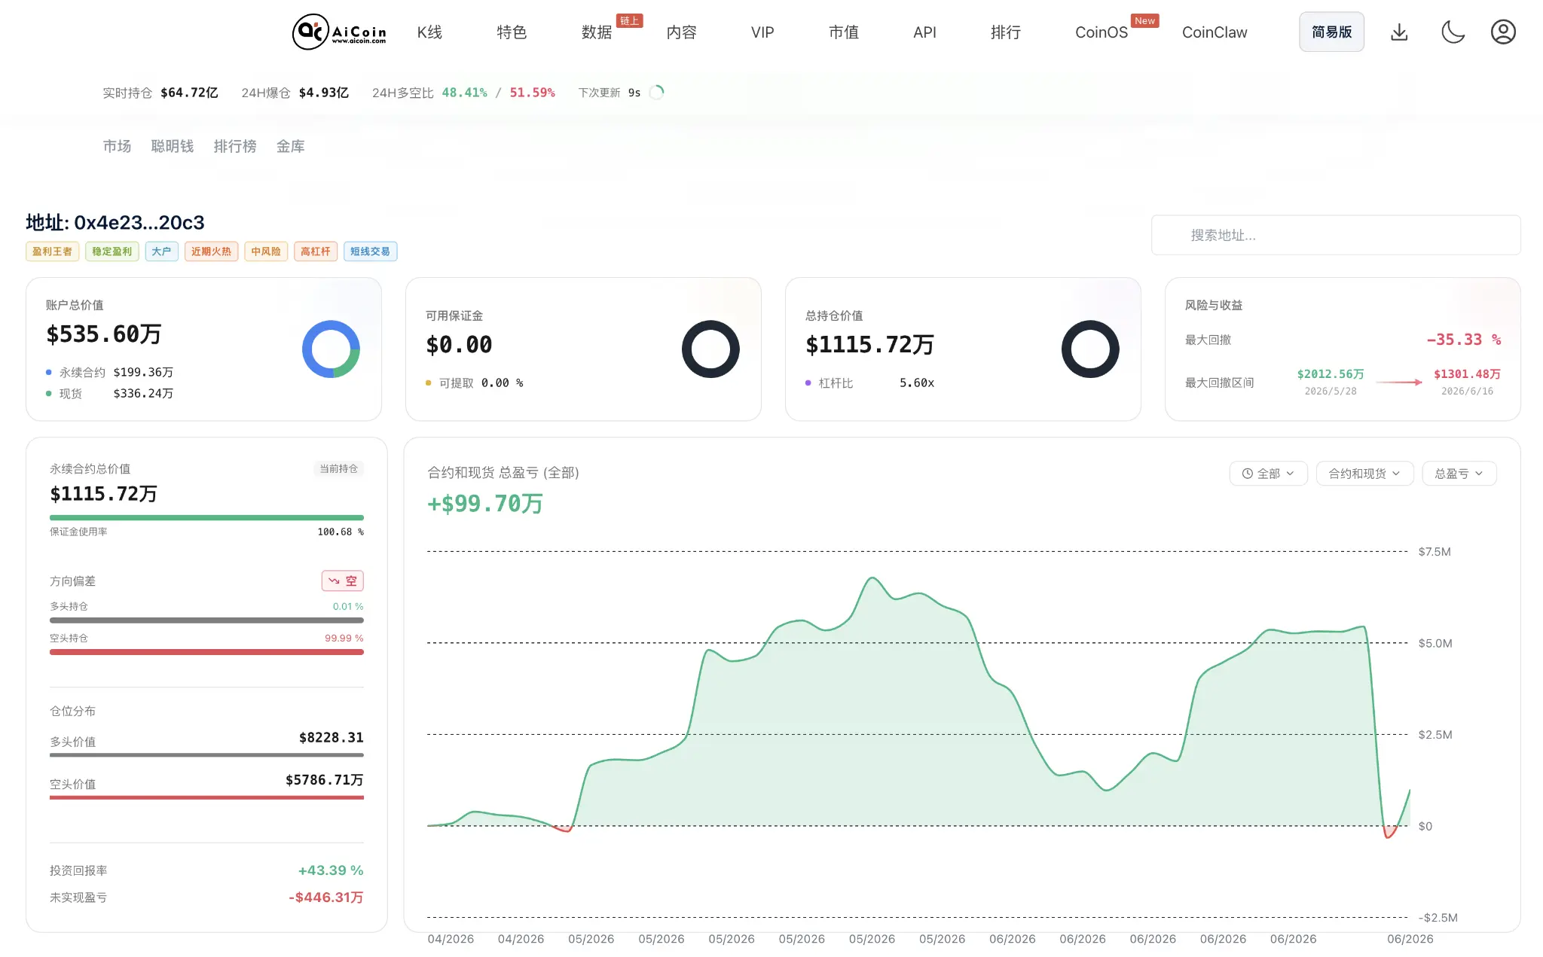
Task: Click the 51.59% short ratio value
Action: pos(532,93)
